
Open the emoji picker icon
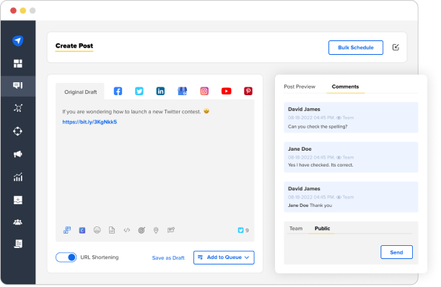point(97,230)
